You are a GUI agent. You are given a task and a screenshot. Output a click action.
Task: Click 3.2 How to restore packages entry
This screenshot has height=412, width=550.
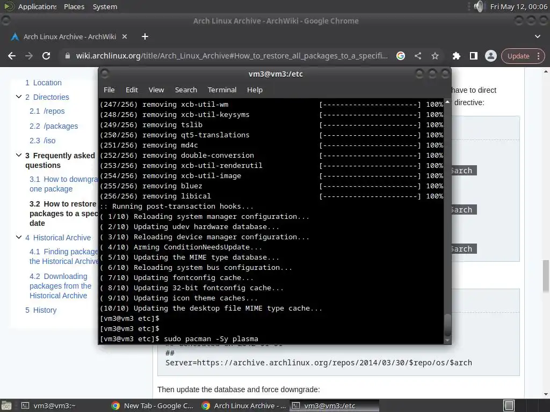[x=63, y=214]
